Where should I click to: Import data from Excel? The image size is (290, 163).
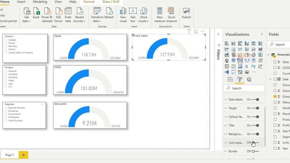tap(36, 13)
